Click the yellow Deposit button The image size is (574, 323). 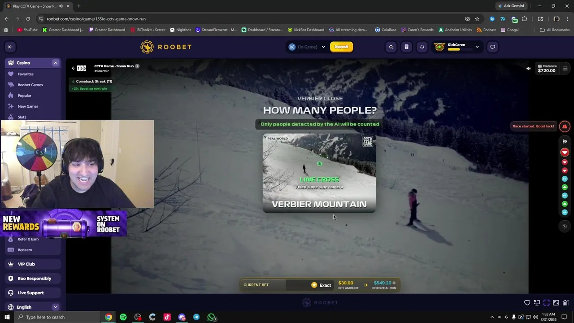pos(341,47)
